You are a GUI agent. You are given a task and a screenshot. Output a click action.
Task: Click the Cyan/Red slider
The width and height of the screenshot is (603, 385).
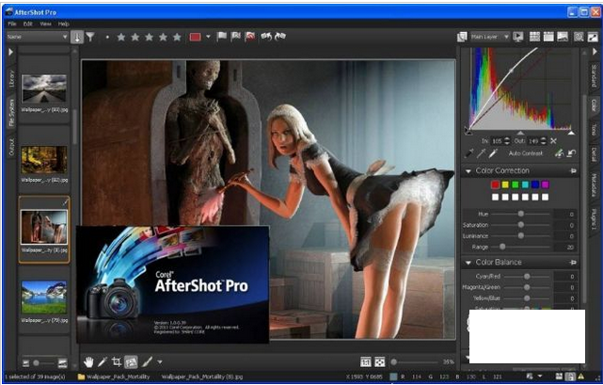tap(527, 277)
